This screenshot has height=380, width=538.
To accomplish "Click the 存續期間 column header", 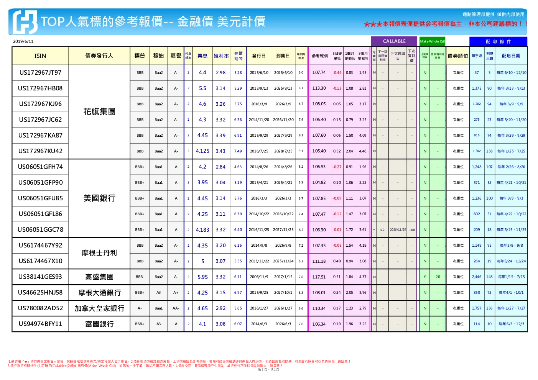I will pos(238,56).
